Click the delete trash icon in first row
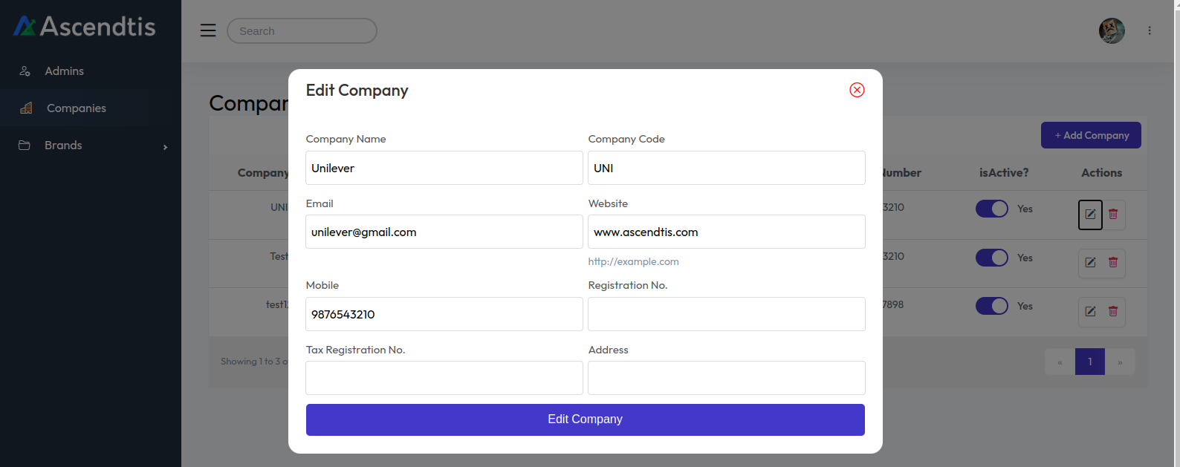 pyautogui.click(x=1113, y=215)
